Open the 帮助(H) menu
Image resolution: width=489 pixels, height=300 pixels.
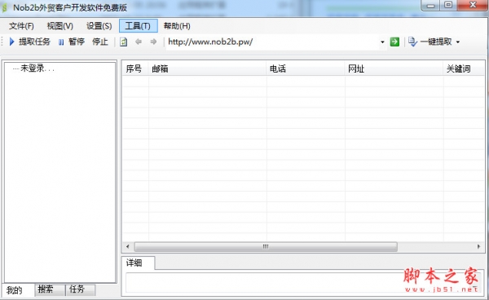(x=177, y=26)
